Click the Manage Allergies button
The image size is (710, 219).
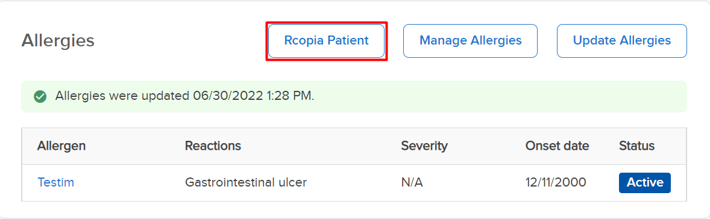[x=471, y=41]
